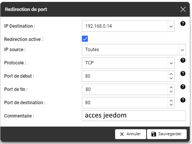This screenshot has height=144, width=192.
Task: Click the Annuler button
Action: (131, 134)
